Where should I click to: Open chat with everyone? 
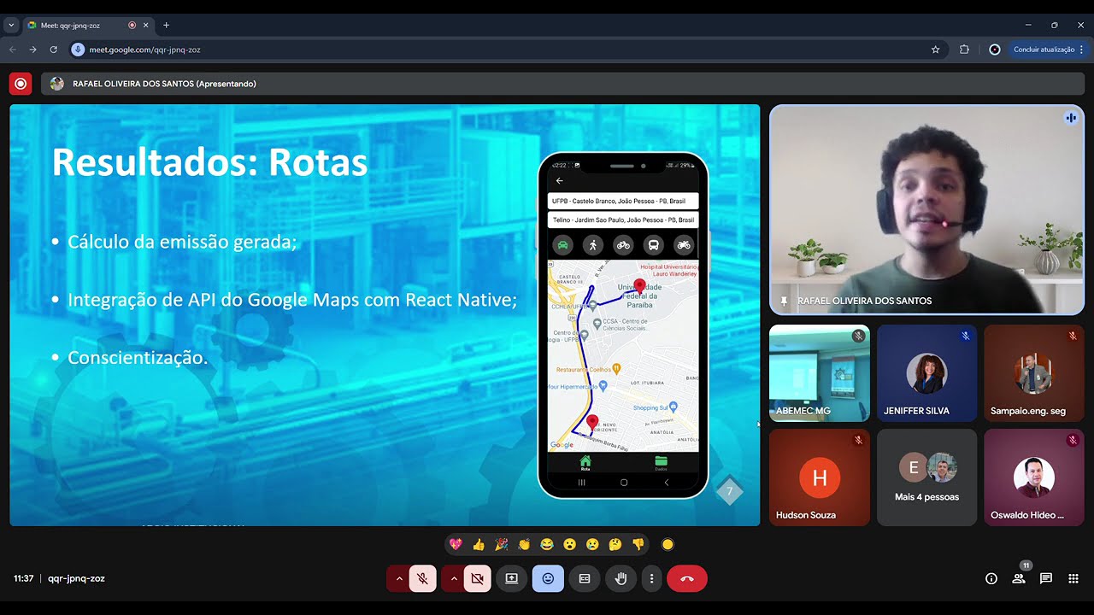pyautogui.click(x=1046, y=578)
